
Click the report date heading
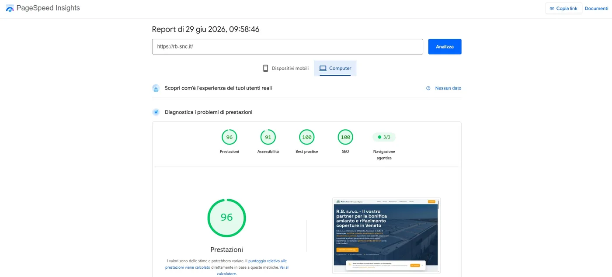205,29
